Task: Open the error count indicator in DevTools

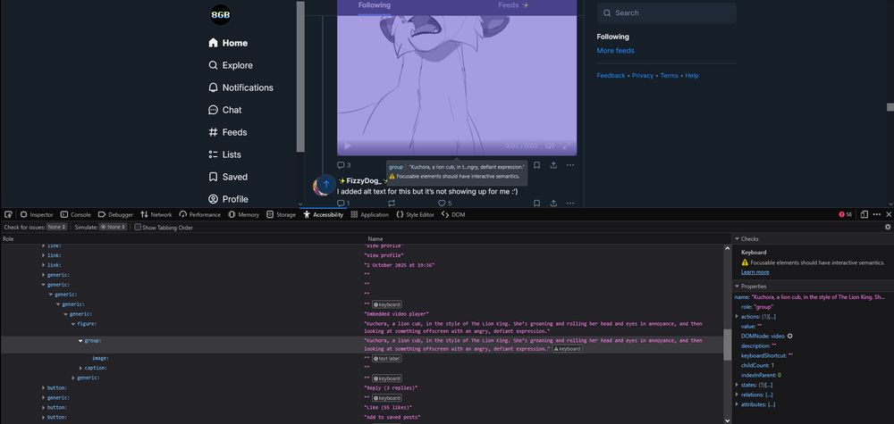Action: point(845,214)
